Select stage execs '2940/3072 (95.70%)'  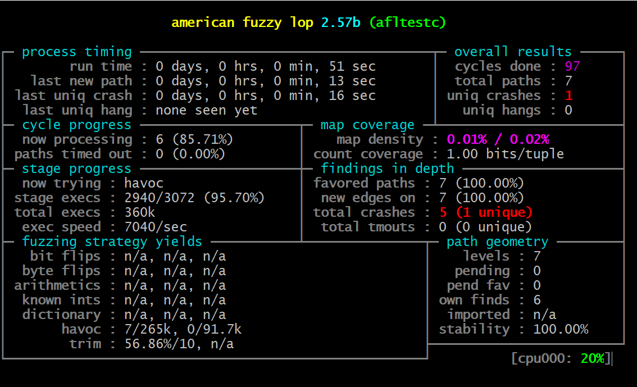[194, 198]
